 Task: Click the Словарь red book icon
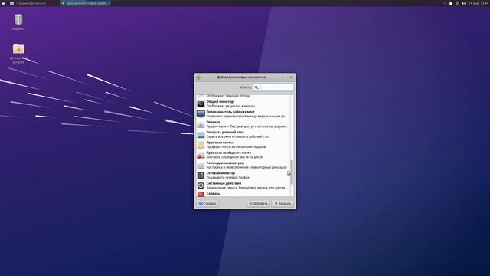[201, 194]
